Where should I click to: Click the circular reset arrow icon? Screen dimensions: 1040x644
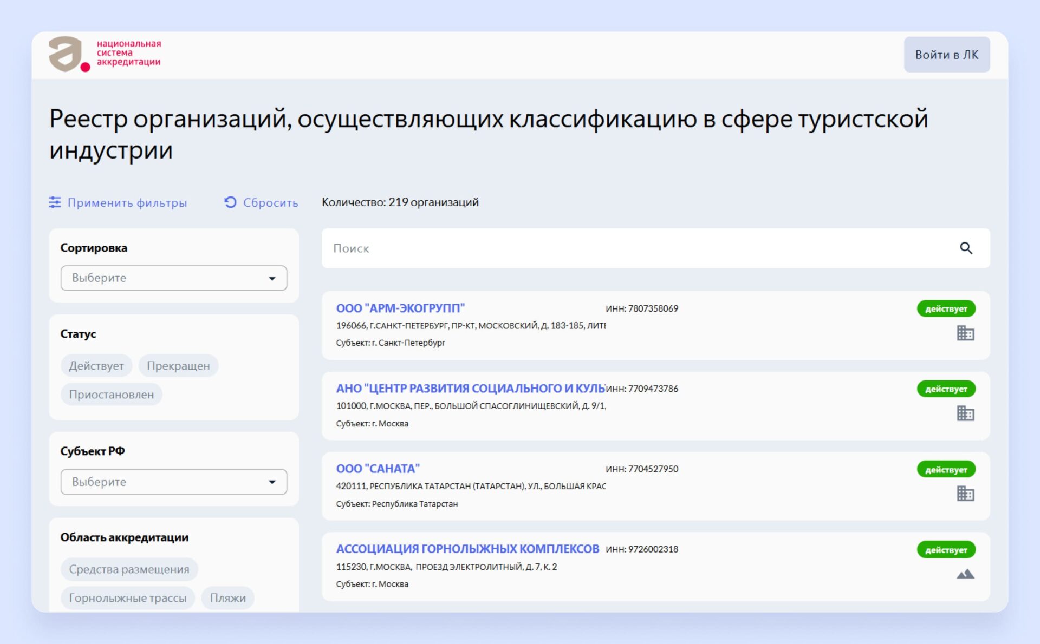click(230, 202)
